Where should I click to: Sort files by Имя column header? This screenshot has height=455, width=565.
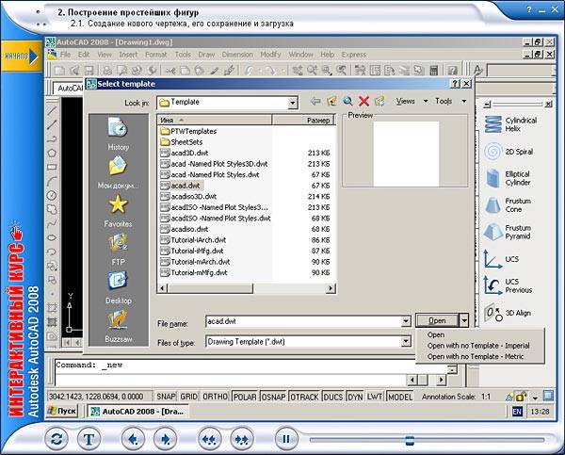[215, 120]
